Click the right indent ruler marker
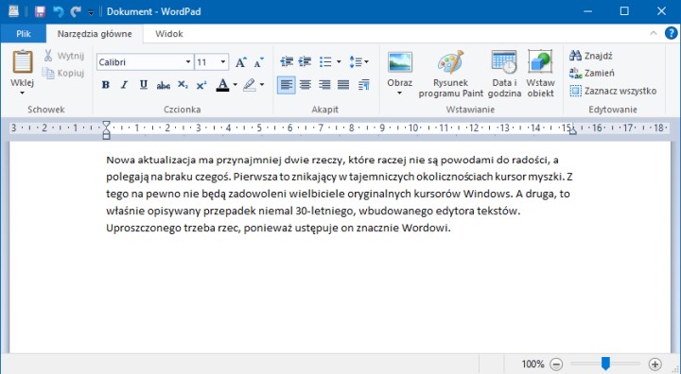Viewport: 681px width, 374px height. click(573, 130)
